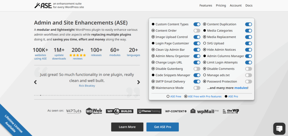
Task: Click the five-star reviews rating
Action: [78, 55]
